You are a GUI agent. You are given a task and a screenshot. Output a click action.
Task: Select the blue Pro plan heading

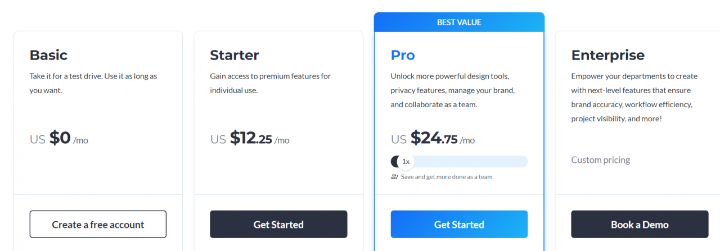403,55
